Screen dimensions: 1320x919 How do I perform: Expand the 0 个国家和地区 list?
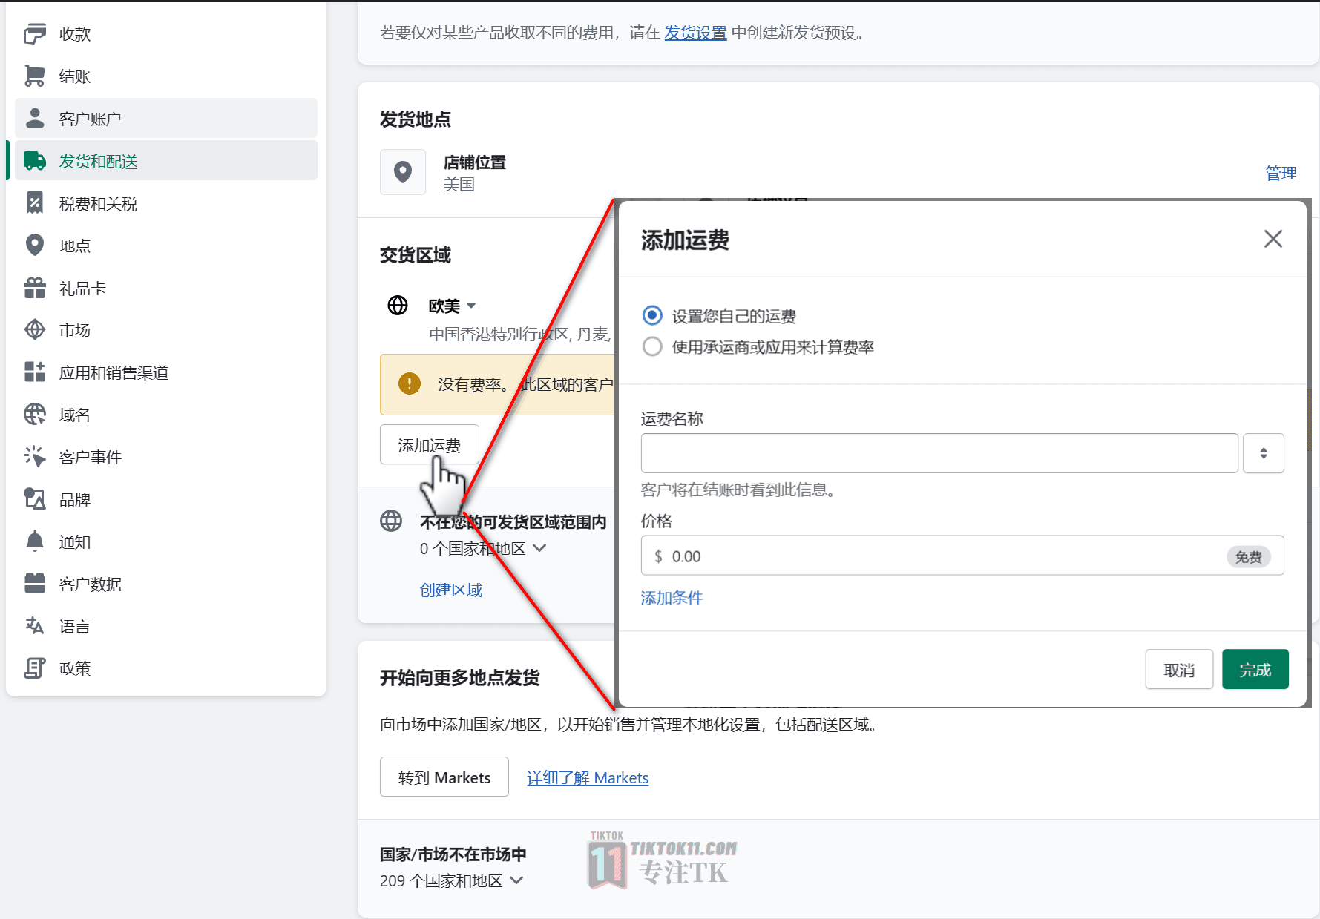pyautogui.click(x=540, y=548)
